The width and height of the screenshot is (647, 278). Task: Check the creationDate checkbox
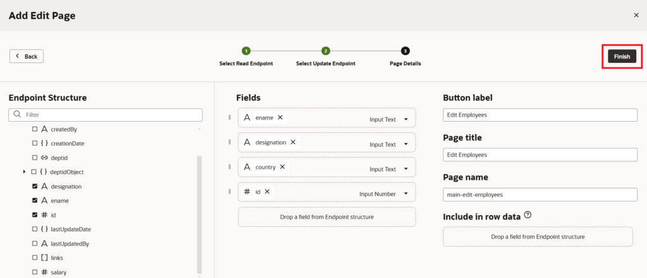35,143
